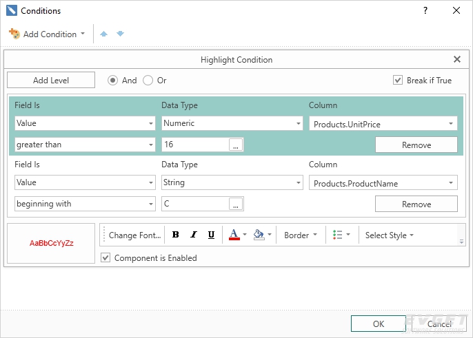Select the Or radio button
This screenshot has width=473, height=338.
(x=148, y=81)
